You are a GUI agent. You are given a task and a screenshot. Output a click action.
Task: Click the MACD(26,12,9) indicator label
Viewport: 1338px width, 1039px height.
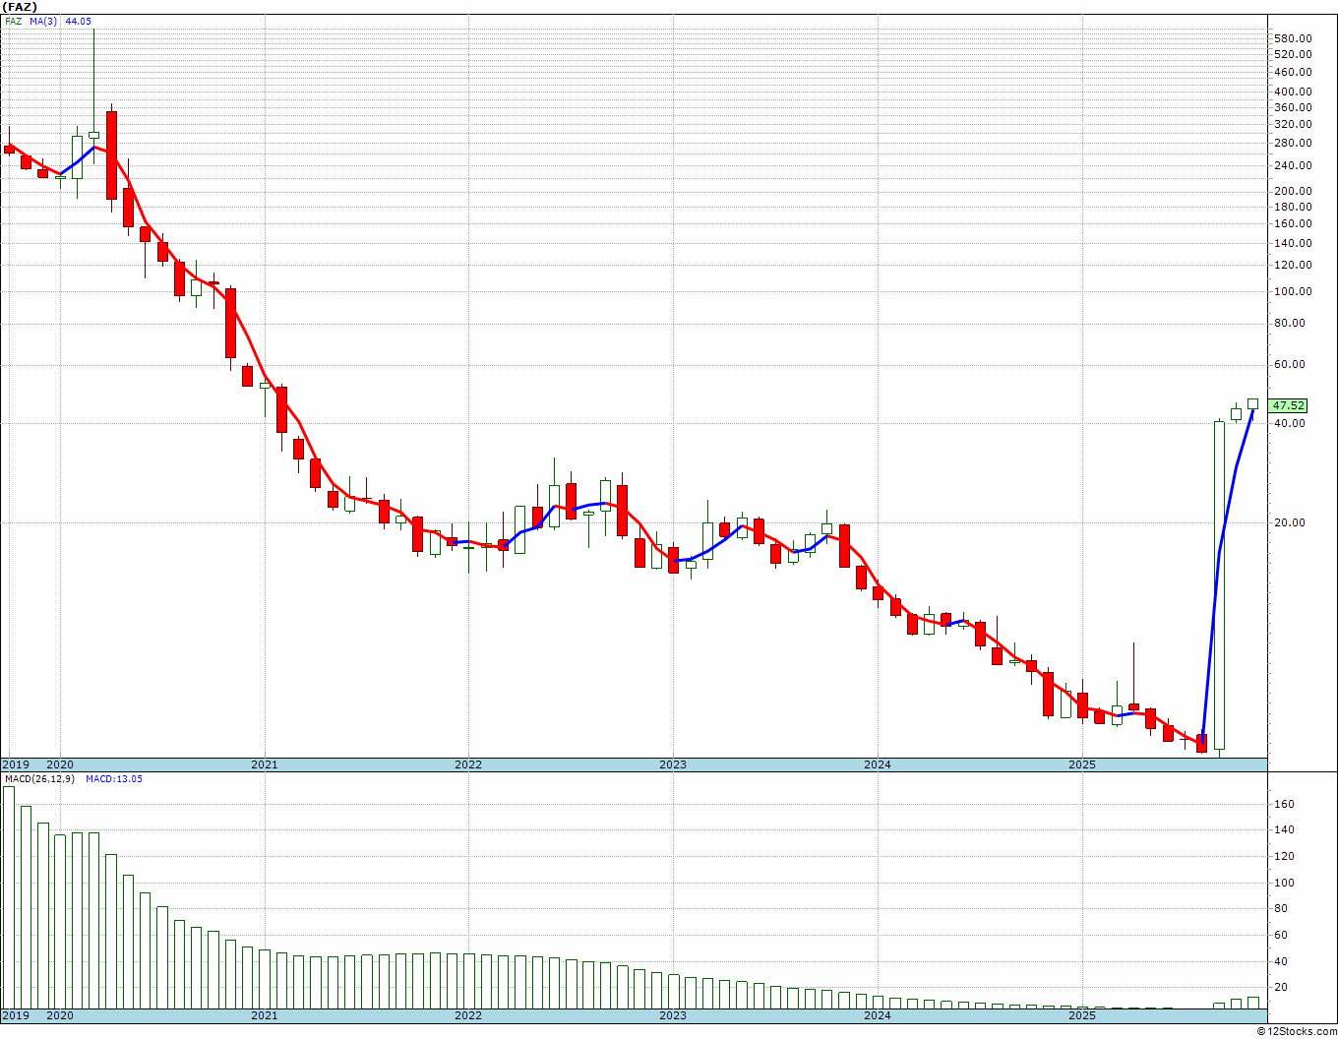pyautogui.click(x=38, y=779)
